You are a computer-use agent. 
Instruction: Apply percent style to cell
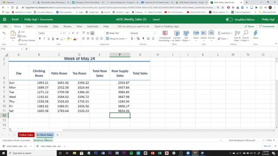click(138, 39)
